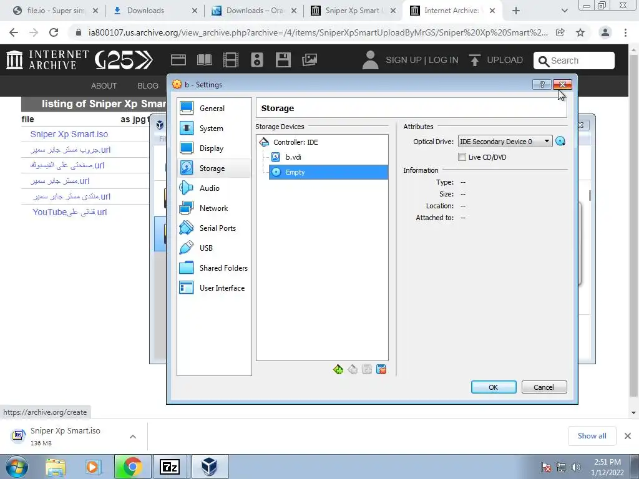Viewport: 639px width, 479px height.
Task: Open VirtualBox from the taskbar
Action: [210, 467]
